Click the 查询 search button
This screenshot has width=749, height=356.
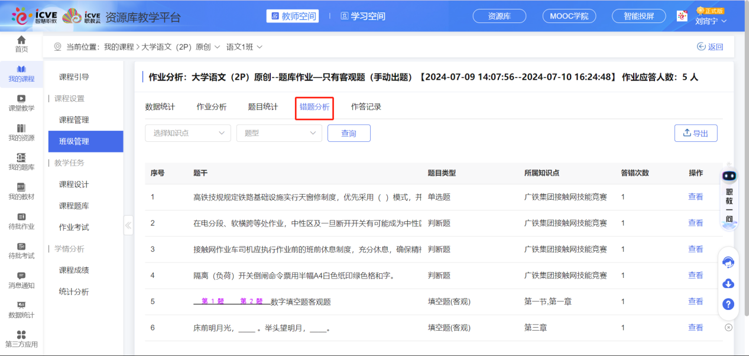349,133
